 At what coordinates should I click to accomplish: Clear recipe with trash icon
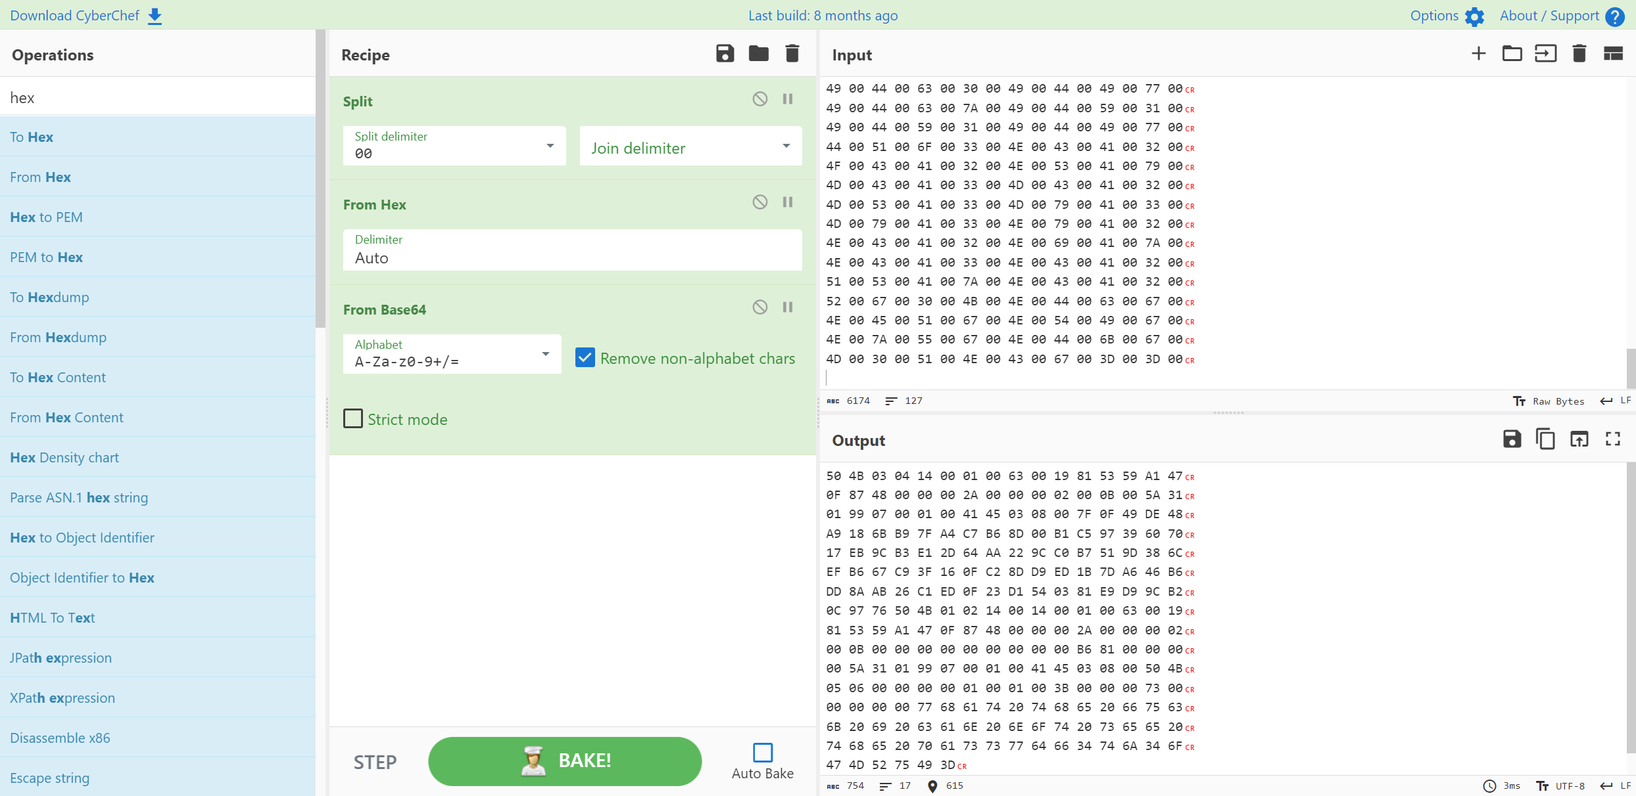(x=792, y=54)
